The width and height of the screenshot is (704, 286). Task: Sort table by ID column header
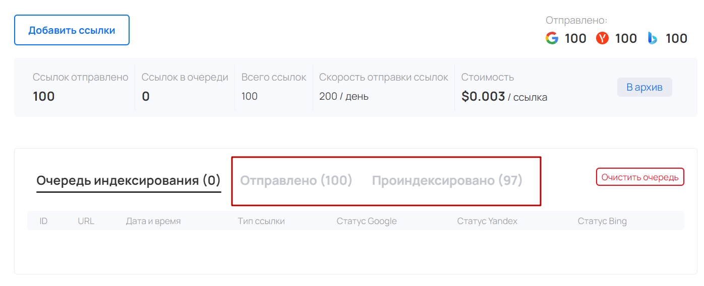pyautogui.click(x=43, y=221)
